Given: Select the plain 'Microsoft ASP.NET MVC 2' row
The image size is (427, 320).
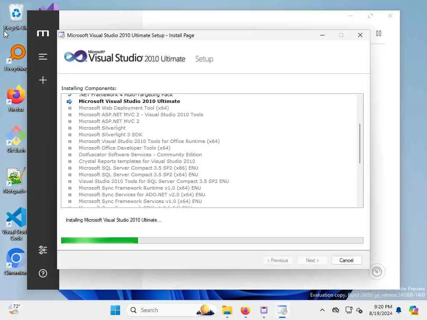Looking at the screenshot, I should (x=209, y=121).
